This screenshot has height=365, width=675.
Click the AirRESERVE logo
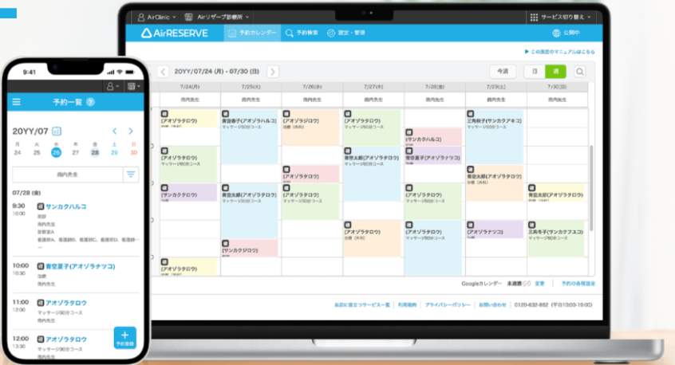pyautogui.click(x=174, y=33)
